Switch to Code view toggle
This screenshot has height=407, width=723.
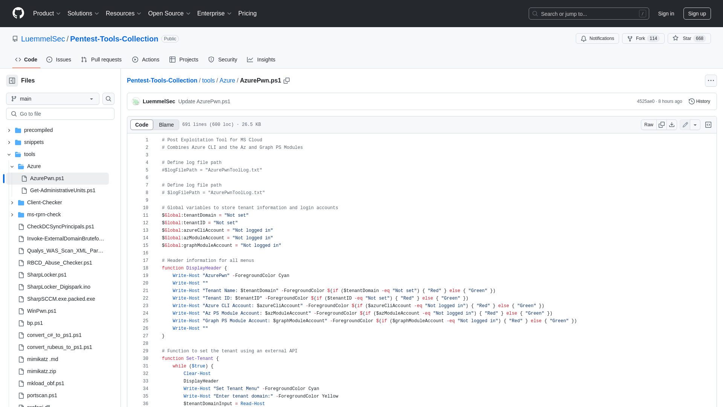click(x=142, y=125)
